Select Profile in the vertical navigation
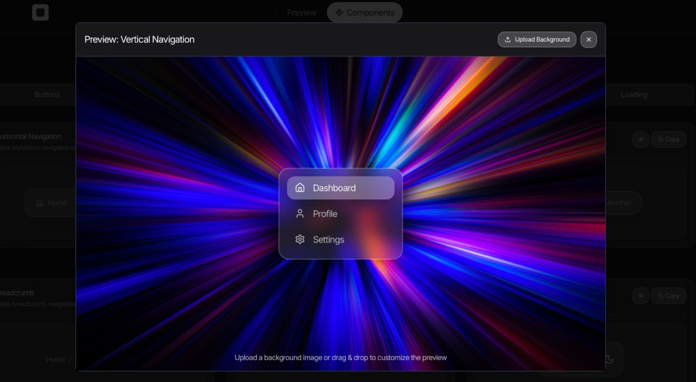Viewport: 696px width, 382px height. pyautogui.click(x=340, y=214)
